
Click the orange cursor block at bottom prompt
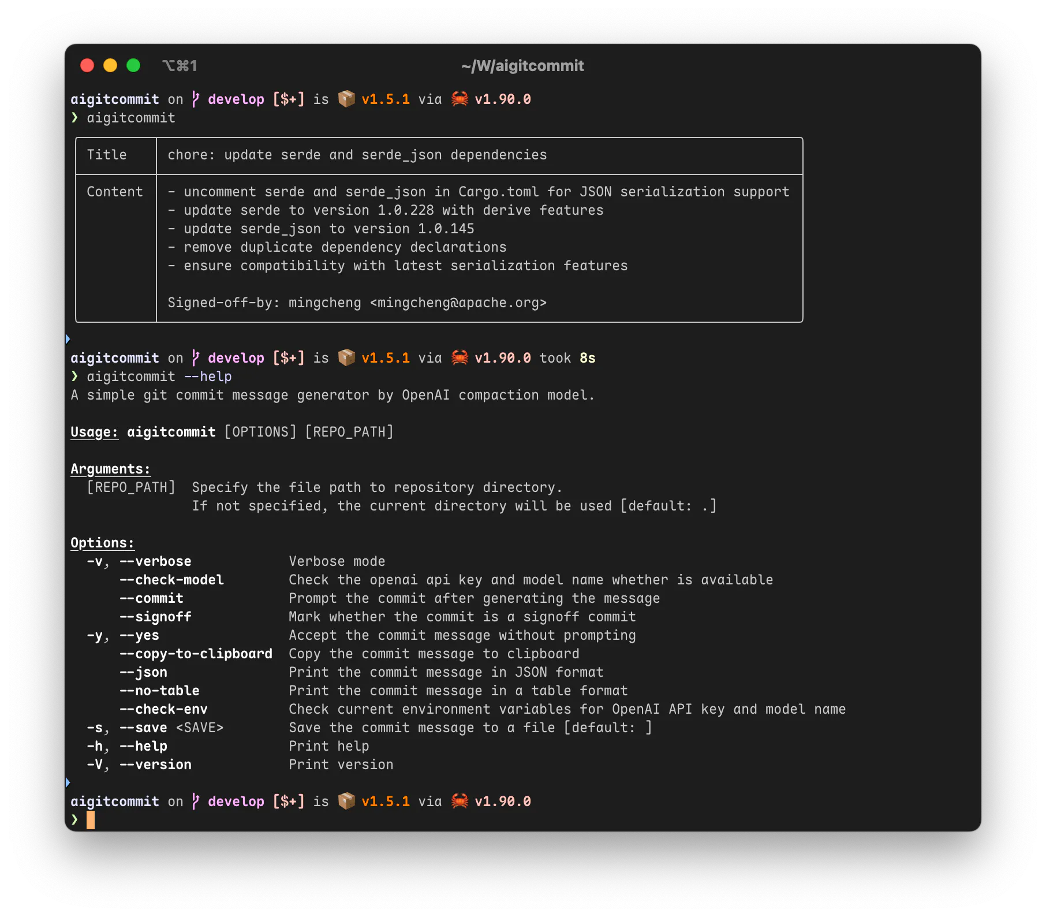(91, 820)
